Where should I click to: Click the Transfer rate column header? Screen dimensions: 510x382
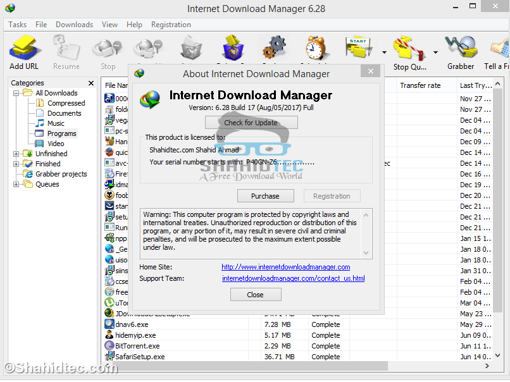[x=426, y=85]
